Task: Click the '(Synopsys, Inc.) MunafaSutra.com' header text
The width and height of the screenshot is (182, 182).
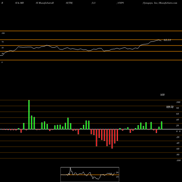Action: tap(160, 3)
